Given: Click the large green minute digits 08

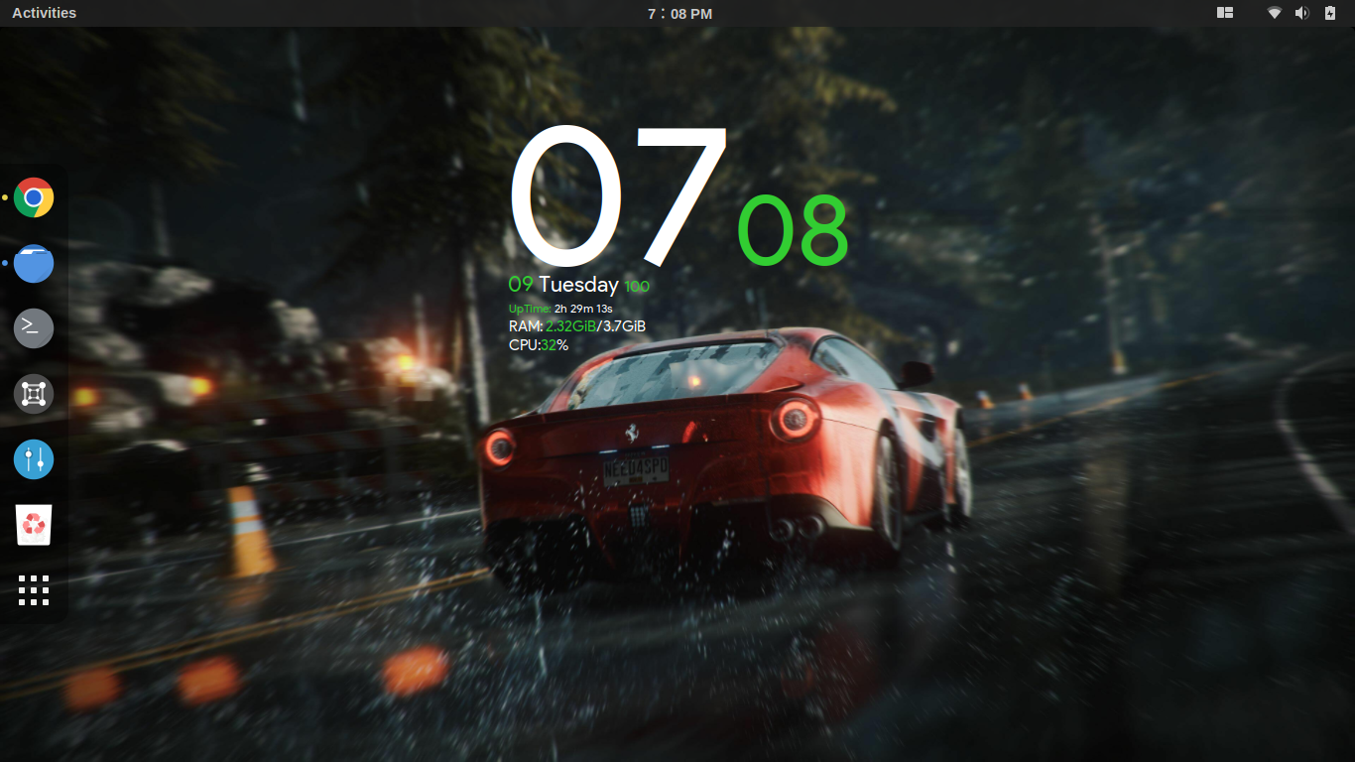Looking at the screenshot, I should [x=794, y=230].
